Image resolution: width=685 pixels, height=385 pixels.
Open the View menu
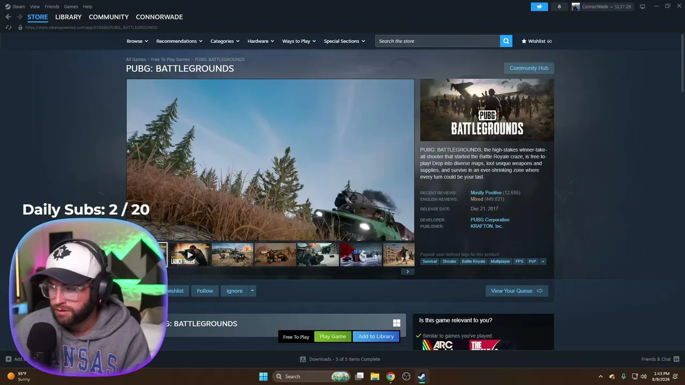(x=35, y=6)
